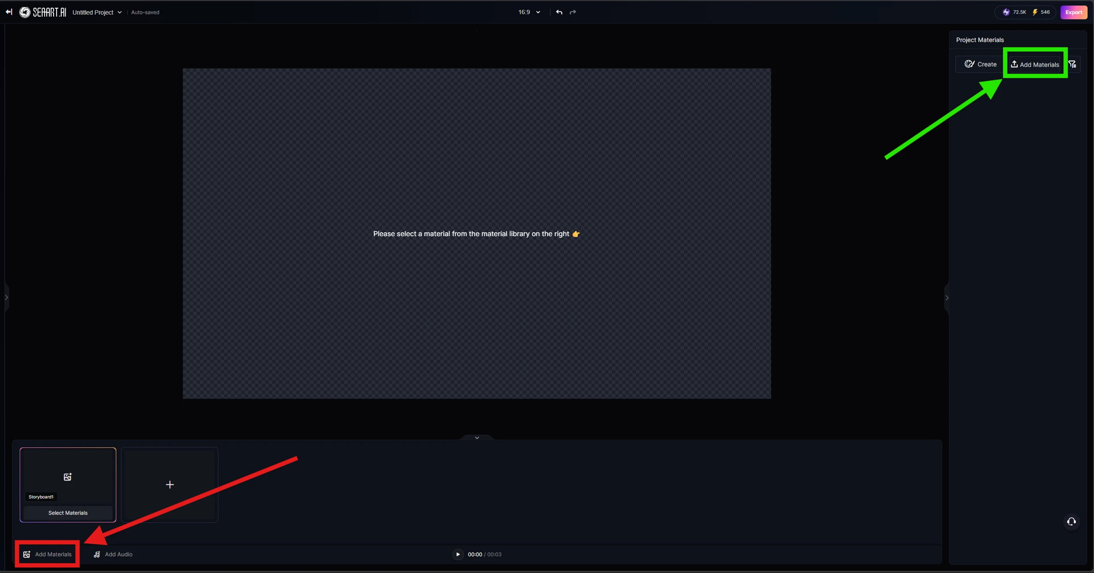Add a new storyboard with plus tile
Image resolution: width=1094 pixels, height=573 pixels.
(x=170, y=485)
